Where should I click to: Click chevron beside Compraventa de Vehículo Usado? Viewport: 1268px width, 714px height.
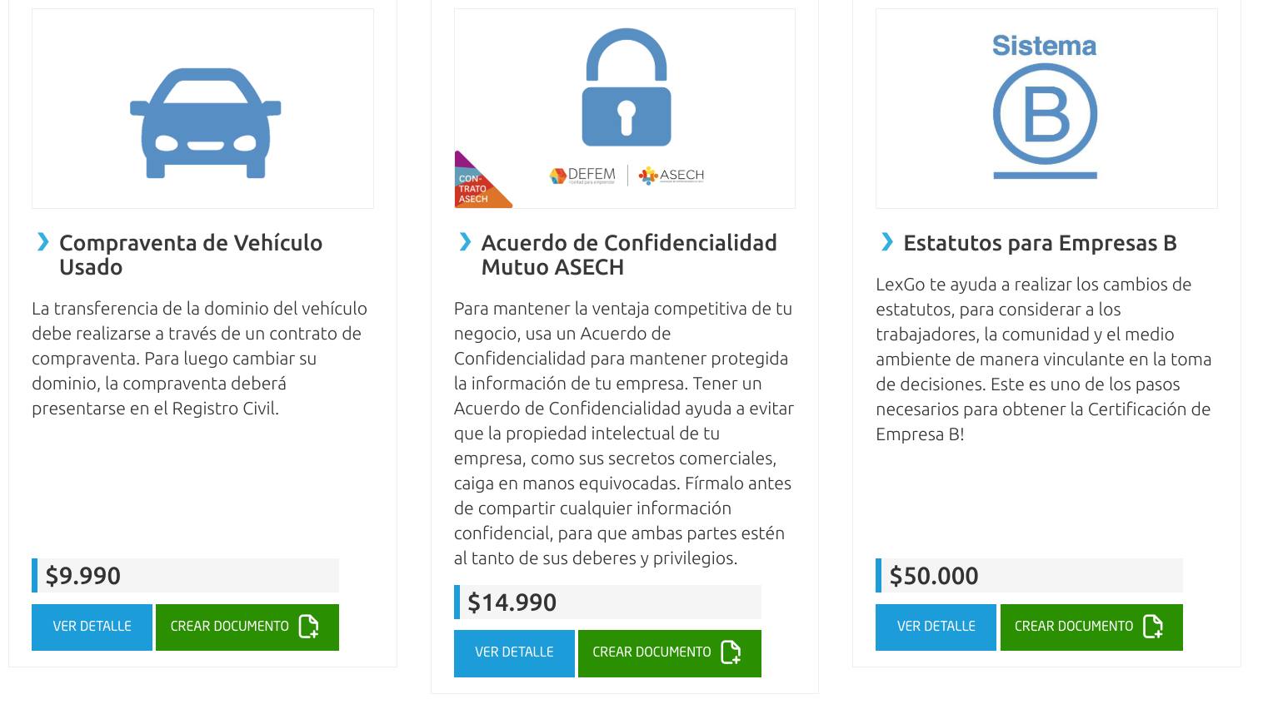coord(43,242)
